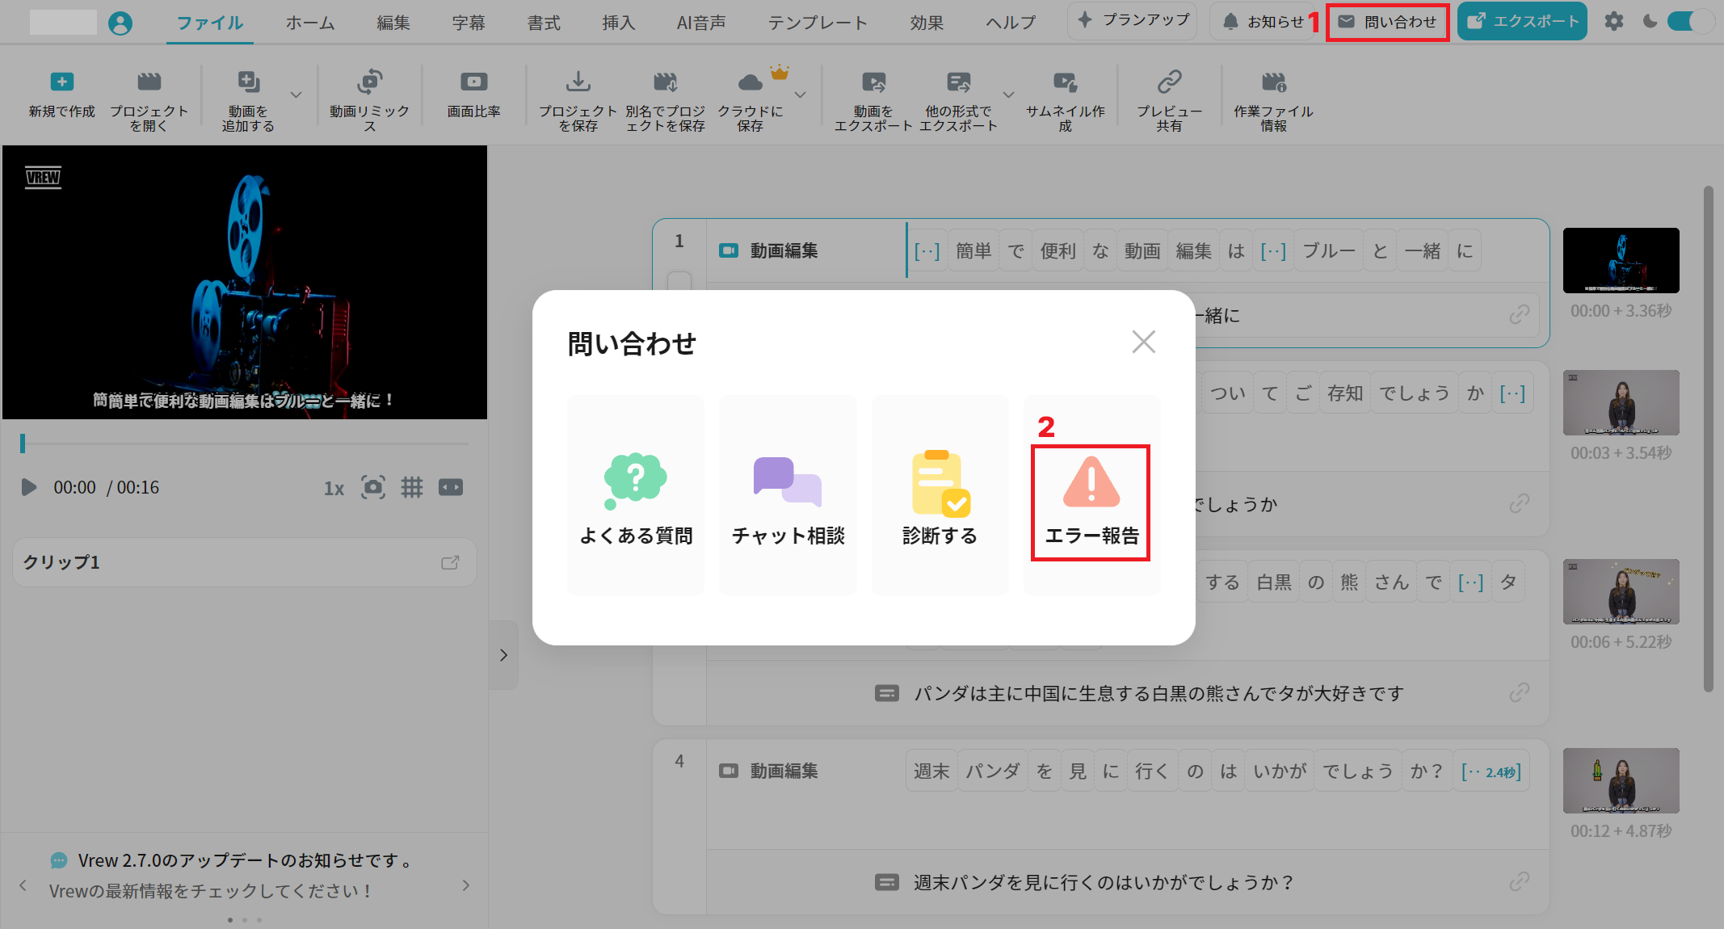Switch to the ファイル tab
Image resolution: width=1724 pixels, height=929 pixels.
point(210,23)
